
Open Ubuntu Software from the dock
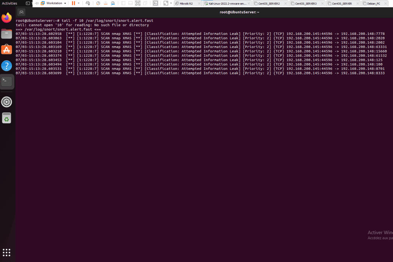[7, 50]
